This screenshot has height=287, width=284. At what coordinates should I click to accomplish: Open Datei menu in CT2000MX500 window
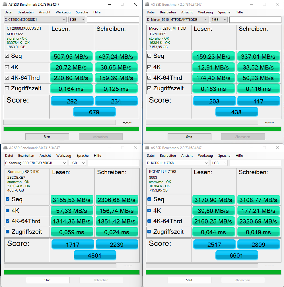point(9,12)
